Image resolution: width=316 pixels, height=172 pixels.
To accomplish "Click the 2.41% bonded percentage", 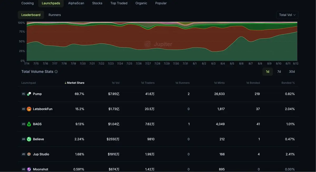I will click(290, 154).
